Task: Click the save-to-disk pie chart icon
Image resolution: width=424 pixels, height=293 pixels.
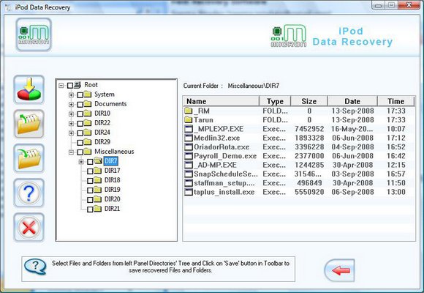Action: [29, 89]
